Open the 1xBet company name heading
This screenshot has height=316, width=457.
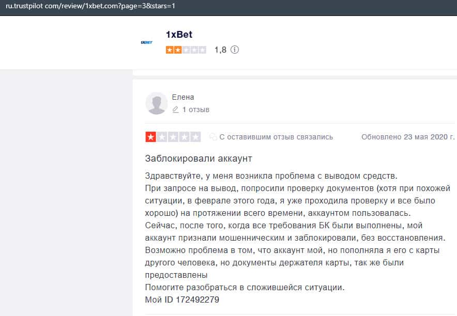179,35
